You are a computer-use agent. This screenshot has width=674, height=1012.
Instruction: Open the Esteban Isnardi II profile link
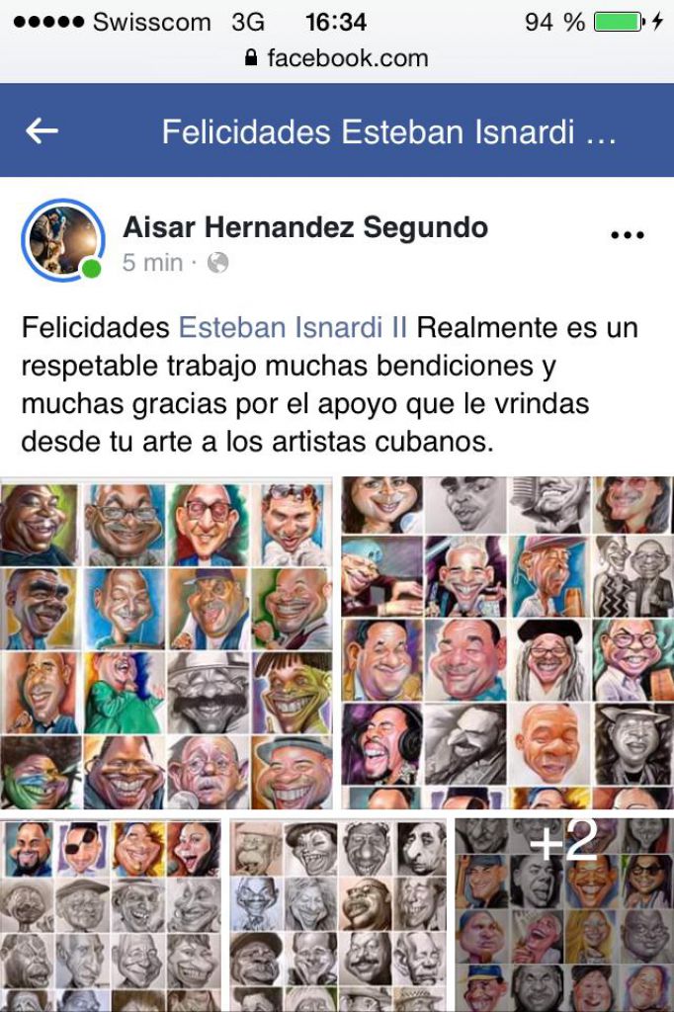coord(293,327)
